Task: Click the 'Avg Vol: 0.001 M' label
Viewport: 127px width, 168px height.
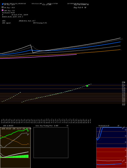Action: (81, 5)
